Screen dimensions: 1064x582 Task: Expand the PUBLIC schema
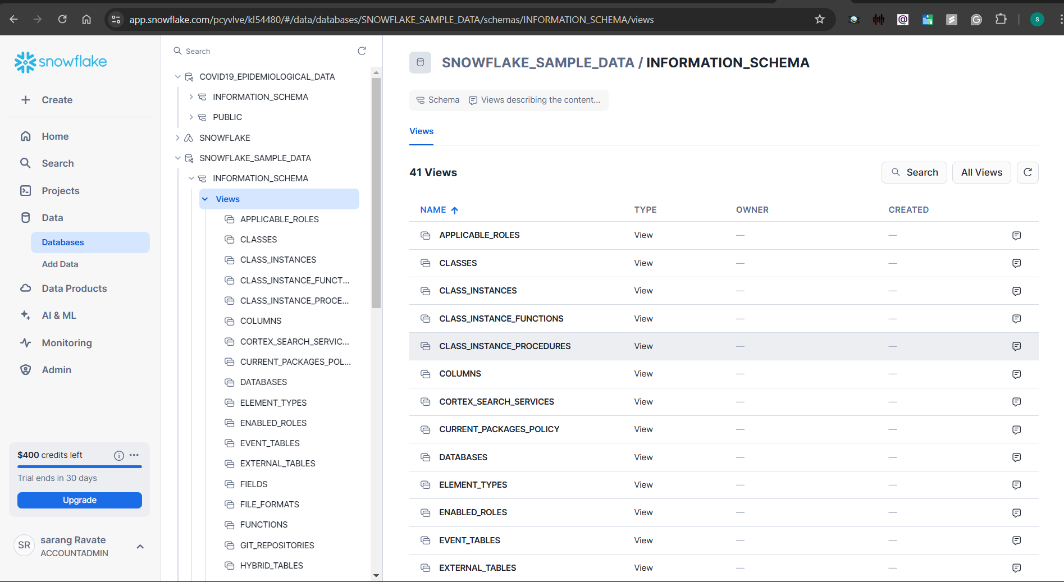[191, 117]
